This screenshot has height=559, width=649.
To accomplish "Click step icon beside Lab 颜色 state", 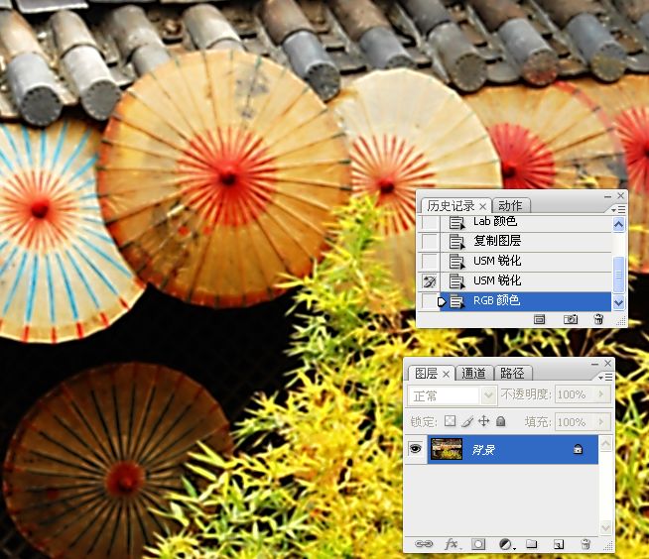I will (x=456, y=223).
